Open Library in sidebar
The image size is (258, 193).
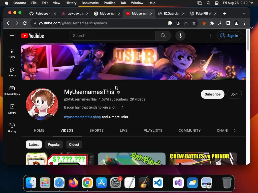pyautogui.click(x=12, y=109)
